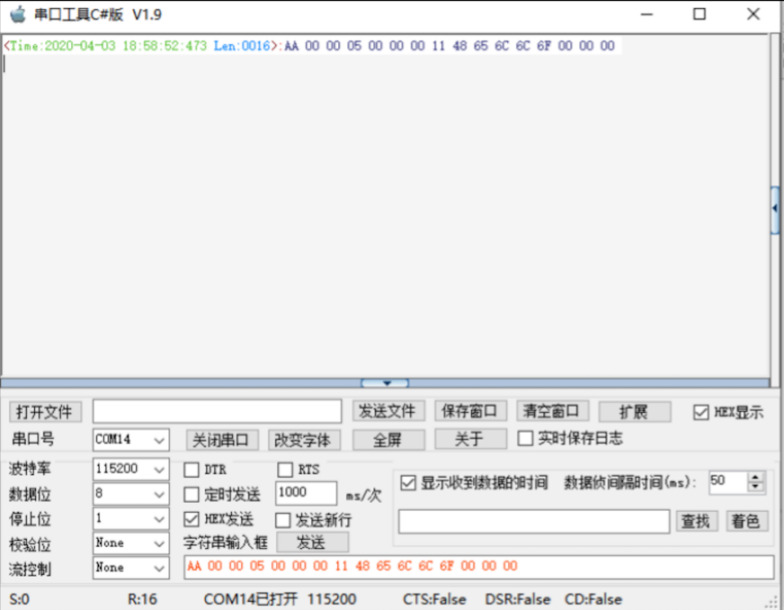Increase the 50 ms interval with stepper arrow
The height and width of the screenshot is (610, 784).
tap(756, 478)
